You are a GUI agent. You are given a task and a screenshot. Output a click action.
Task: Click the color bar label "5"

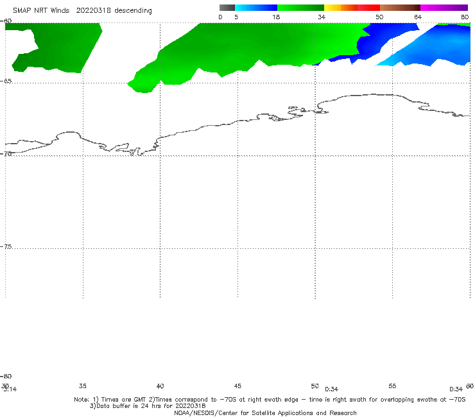(236, 17)
